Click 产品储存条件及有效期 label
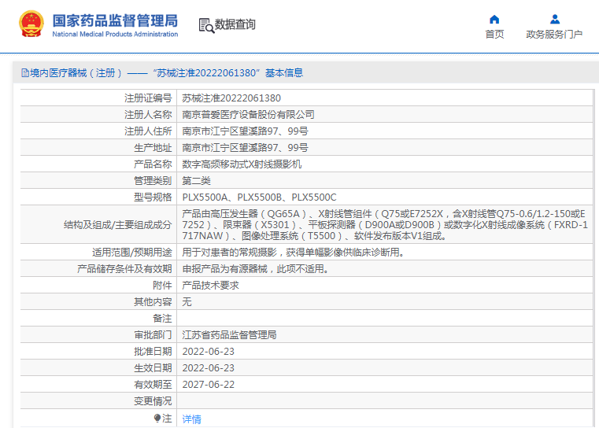 [124, 269]
